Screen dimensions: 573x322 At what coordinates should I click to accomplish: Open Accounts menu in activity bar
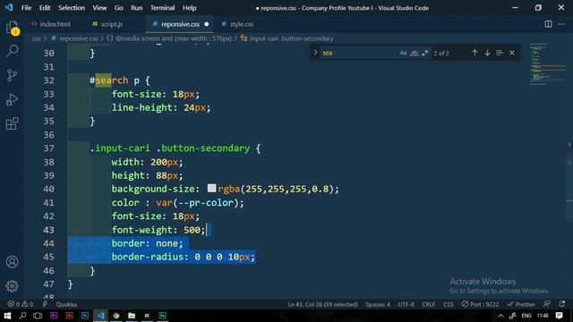pyautogui.click(x=12, y=262)
